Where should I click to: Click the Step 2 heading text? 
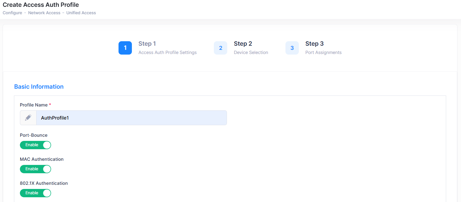(243, 43)
